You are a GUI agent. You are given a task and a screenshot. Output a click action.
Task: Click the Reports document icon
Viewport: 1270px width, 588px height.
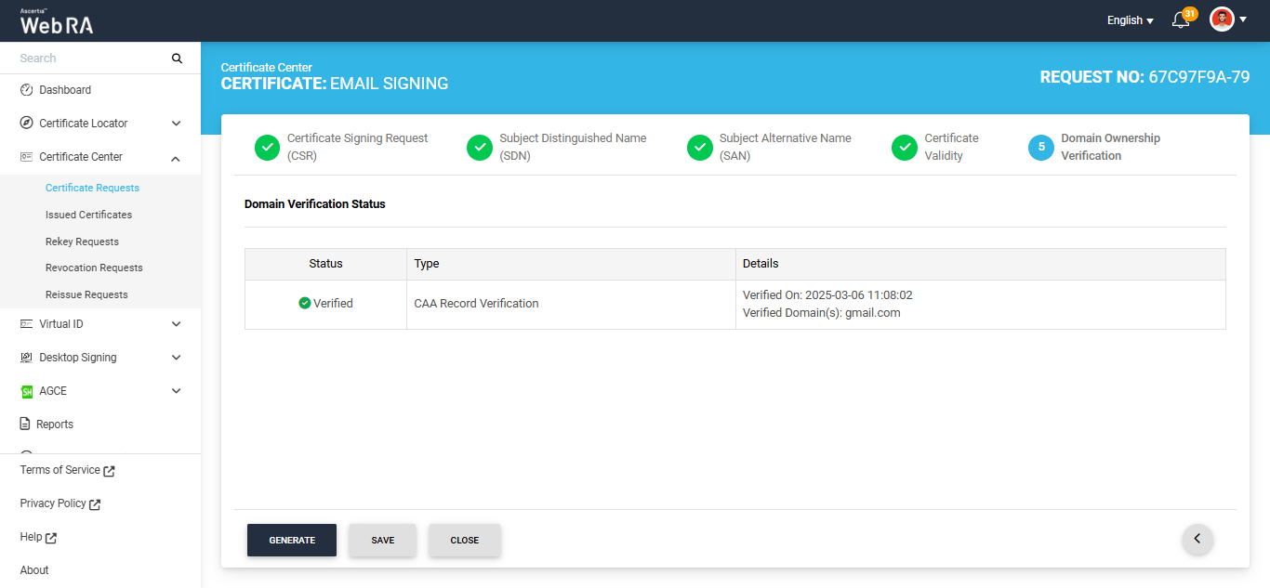click(x=26, y=425)
